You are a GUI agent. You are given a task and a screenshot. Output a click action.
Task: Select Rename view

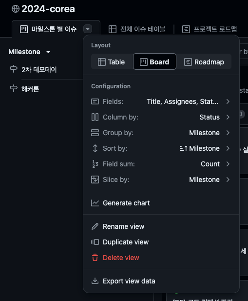pyautogui.click(x=161, y=226)
